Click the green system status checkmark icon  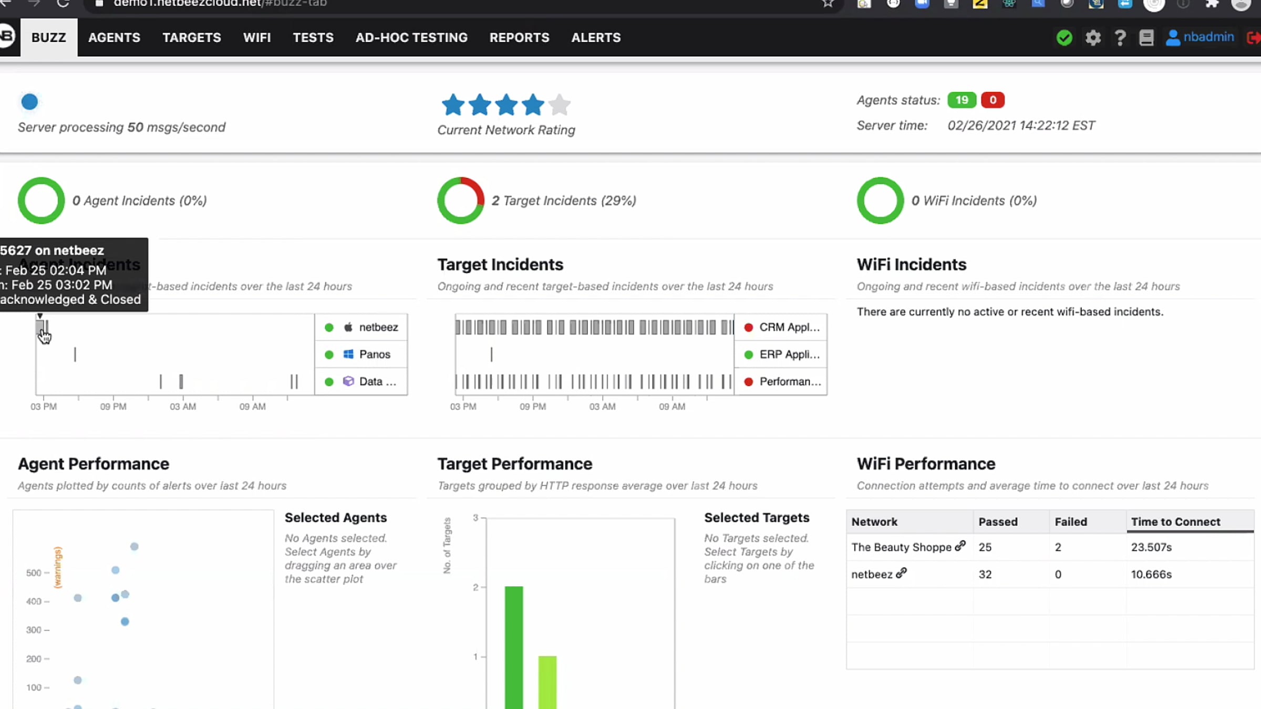point(1064,38)
